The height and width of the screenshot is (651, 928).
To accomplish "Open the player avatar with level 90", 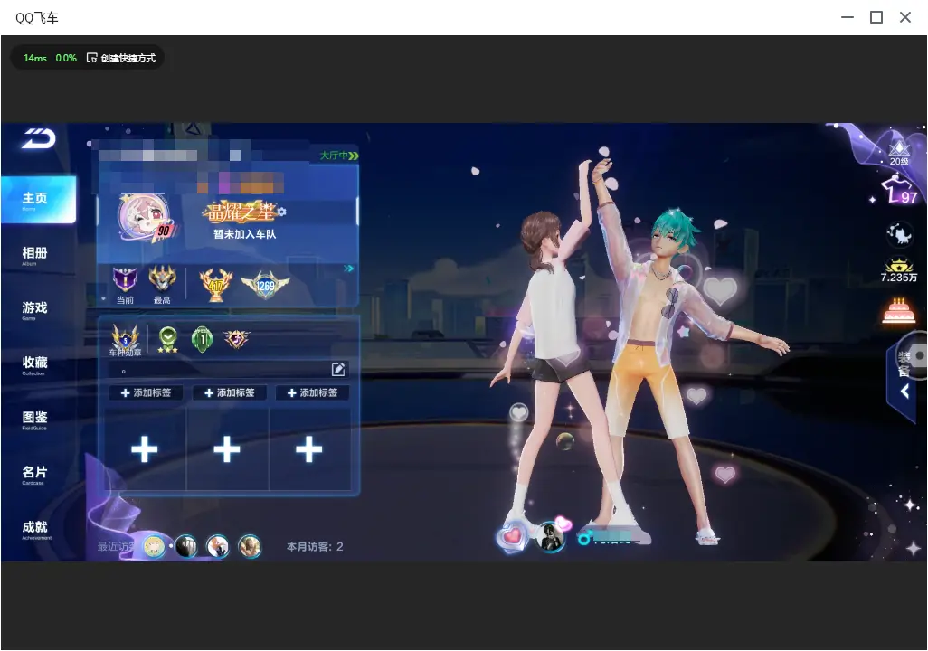I will [145, 218].
